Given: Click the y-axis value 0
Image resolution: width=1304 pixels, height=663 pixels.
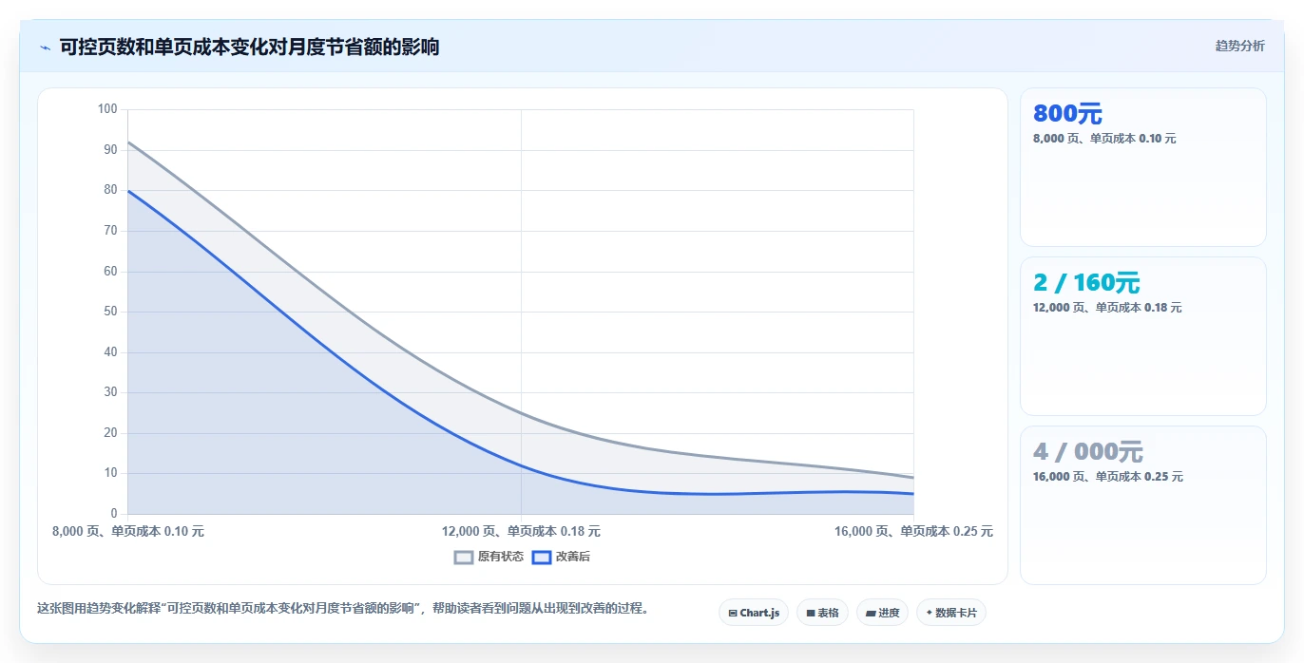Looking at the screenshot, I should tap(114, 514).
